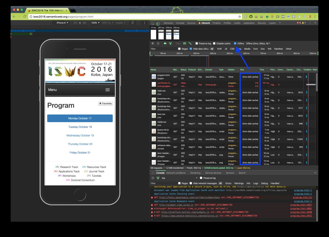Click the Tuesday October 18 link
This screenshot has height=237, width=329.
80,127
